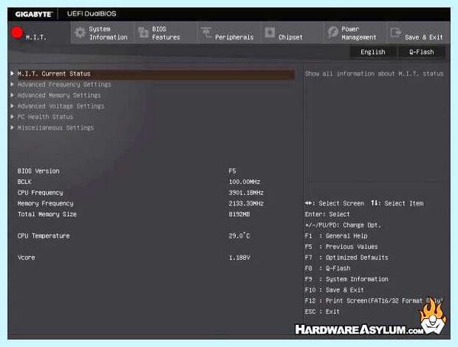Expand arrow beside M.I.T. Current Status
This screenshot has width=458, height=347.
click(12, 73)
